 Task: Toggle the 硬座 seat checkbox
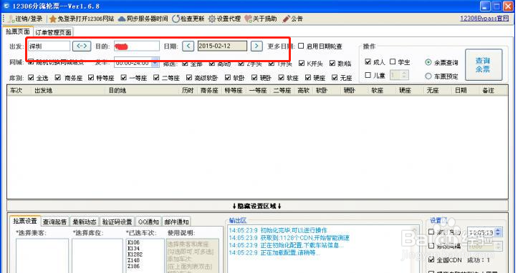click(x=308, y=77)
